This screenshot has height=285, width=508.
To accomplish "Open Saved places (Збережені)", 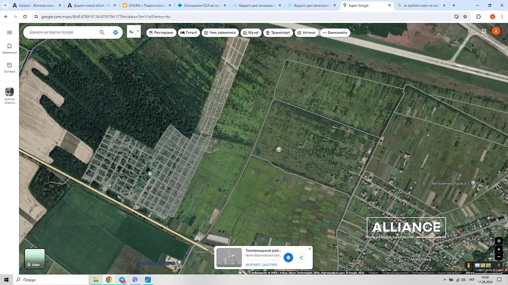I will (x=10, y=49).
